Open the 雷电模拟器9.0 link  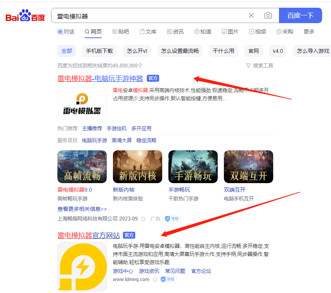click(75, 190)
